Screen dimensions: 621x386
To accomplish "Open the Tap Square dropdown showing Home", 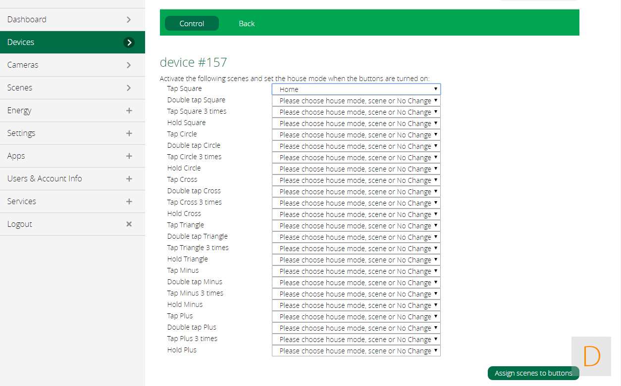I will tap(356, 89).
